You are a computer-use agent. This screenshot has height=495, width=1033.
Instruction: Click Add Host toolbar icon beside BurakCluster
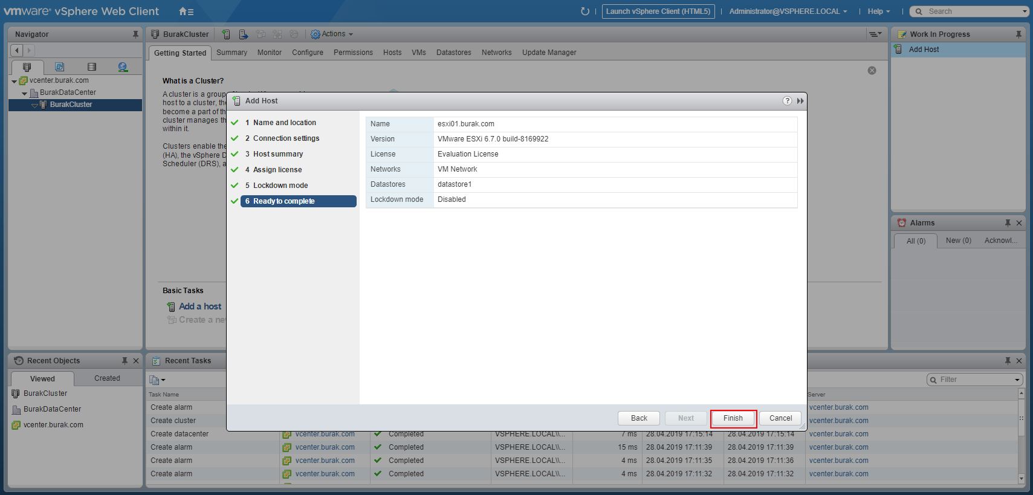coord(225,34)
